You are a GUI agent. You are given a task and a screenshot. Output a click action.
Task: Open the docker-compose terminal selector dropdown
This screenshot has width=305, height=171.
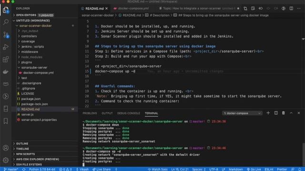(x=242, y=113)
